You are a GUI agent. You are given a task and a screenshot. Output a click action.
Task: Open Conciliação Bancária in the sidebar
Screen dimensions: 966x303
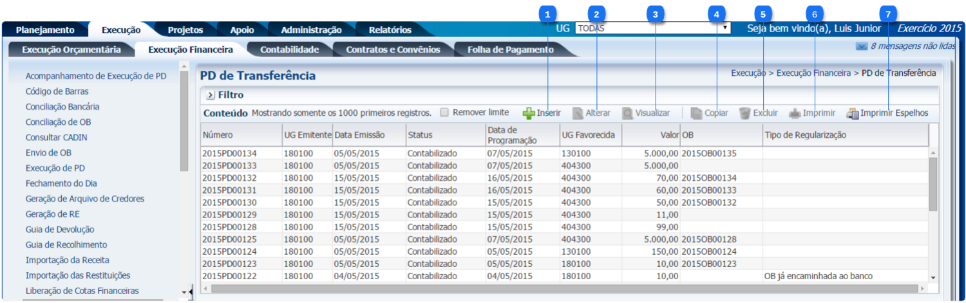click(62, 107)
